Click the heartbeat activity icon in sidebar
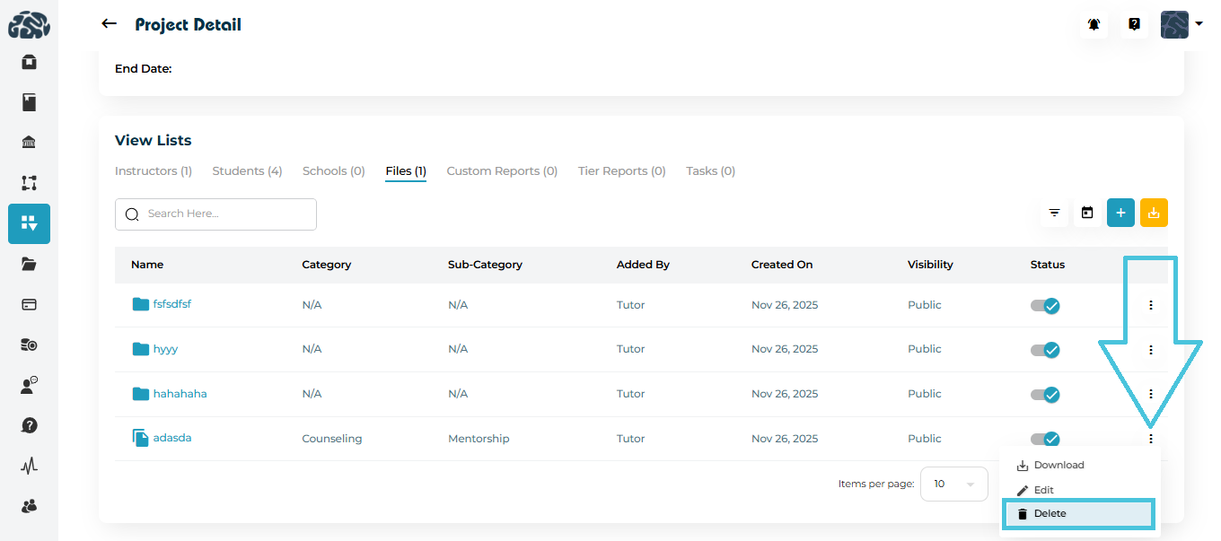This screenshot has height=541, width=1221. tap(29, 466)
